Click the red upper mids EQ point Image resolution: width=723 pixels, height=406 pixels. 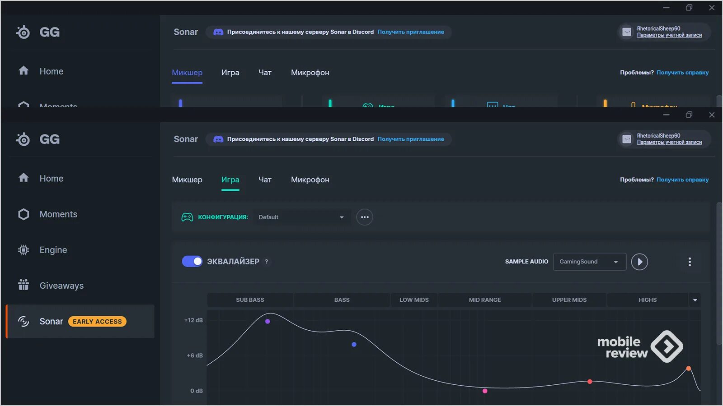[x=590, y=382]
